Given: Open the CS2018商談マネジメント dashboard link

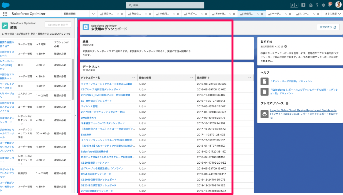Looking at the screenshot, I should pos(95,163).
